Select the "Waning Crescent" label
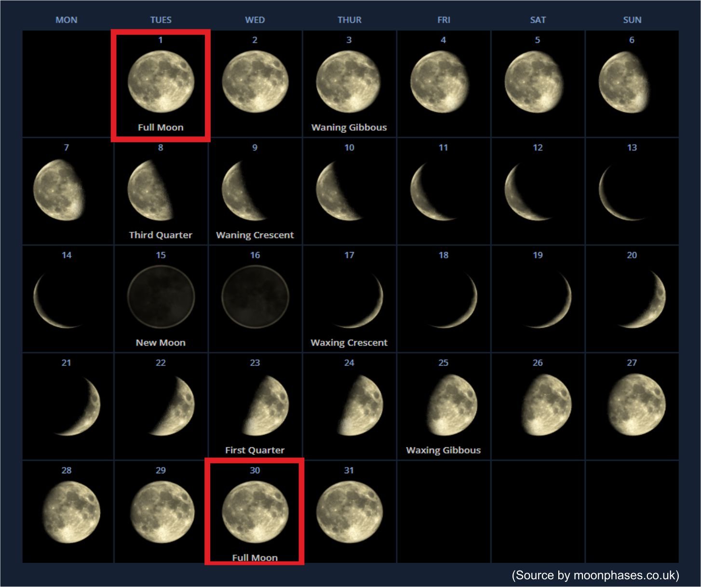 pyautogui.click(x=255, y=235)
